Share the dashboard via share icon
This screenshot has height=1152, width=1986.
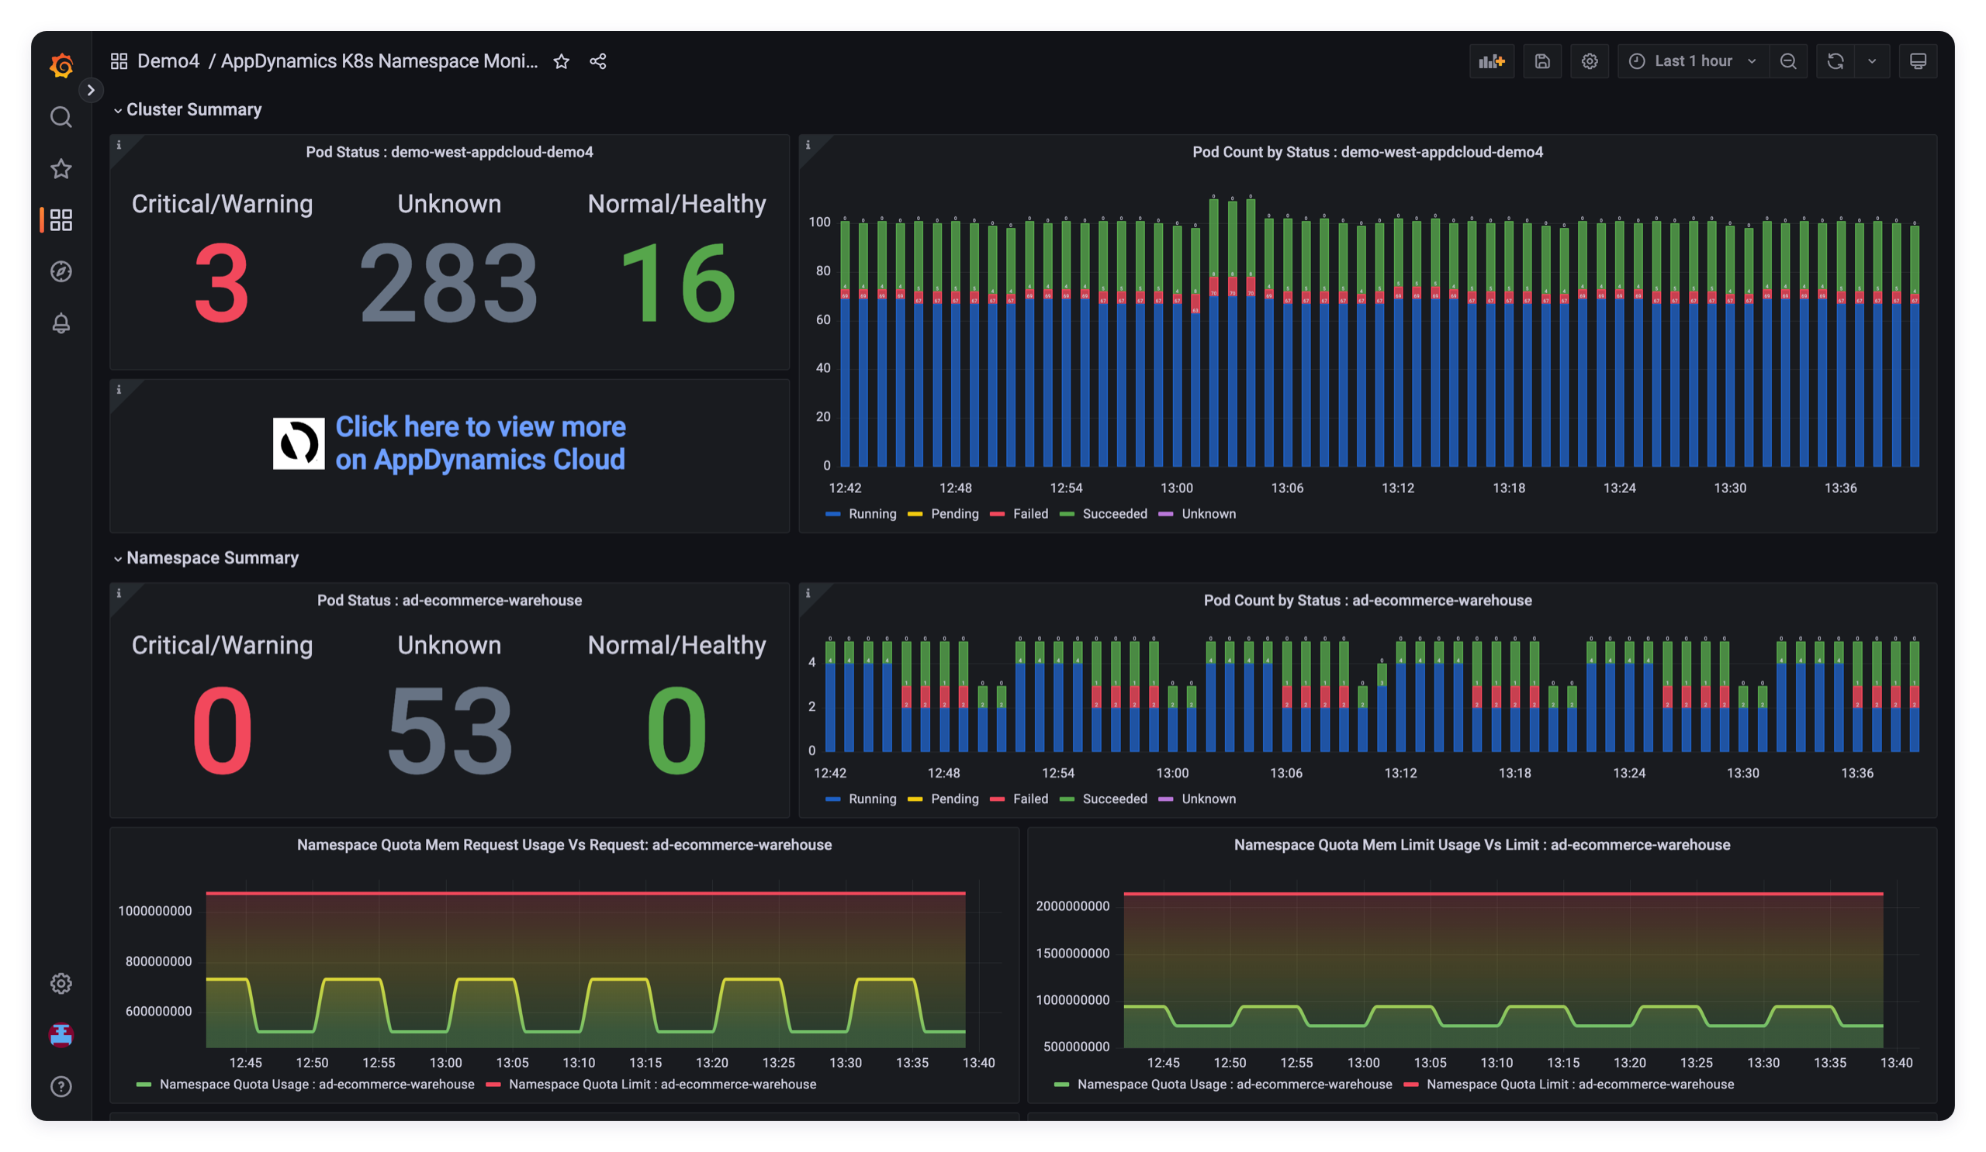(598, 60)
